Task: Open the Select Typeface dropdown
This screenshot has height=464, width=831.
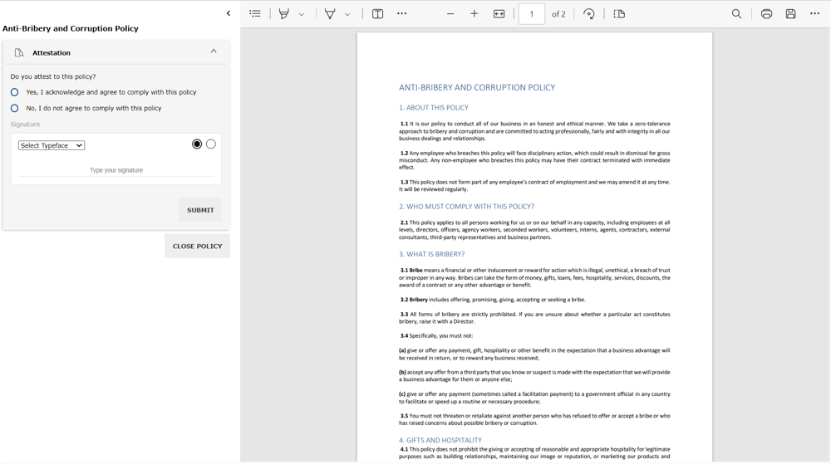Action: click(x=52, y=145)
